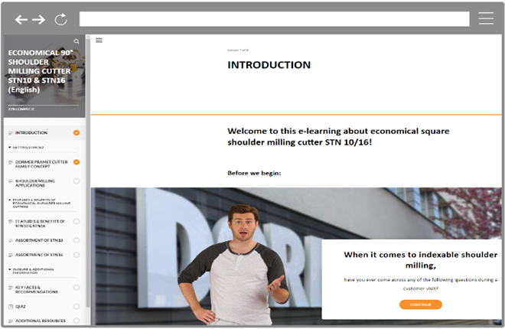Click the course progress bar under the title
505x329 pixels.
44,106
